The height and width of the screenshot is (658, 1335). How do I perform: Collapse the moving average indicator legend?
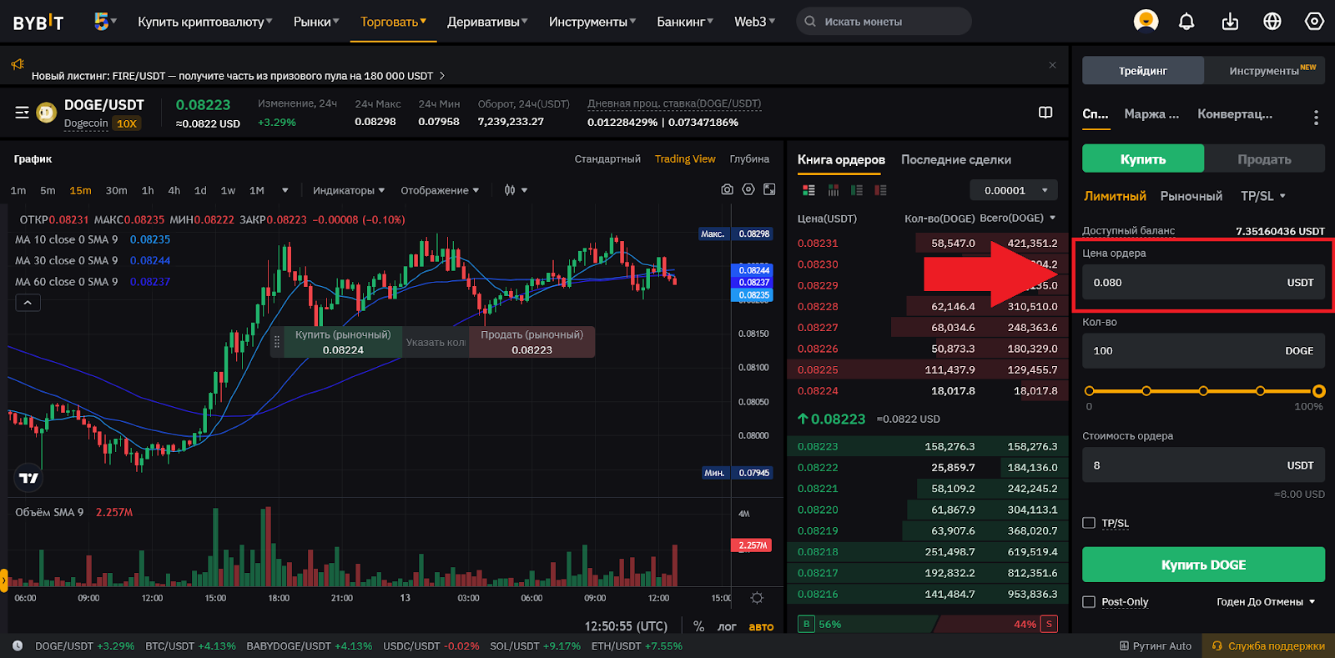28,303
